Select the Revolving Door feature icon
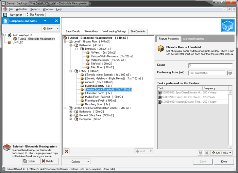The height and width of the screenshot is (173, 238). click(x=82, y=104)
